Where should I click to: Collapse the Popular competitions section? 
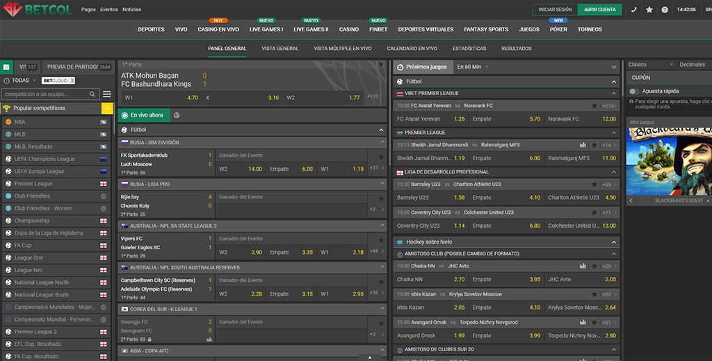106,108
